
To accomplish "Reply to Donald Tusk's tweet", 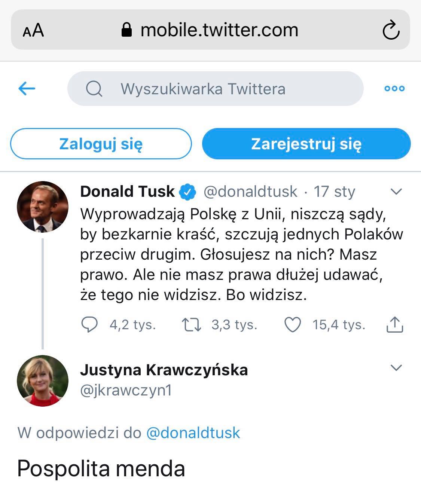I will click(89, 324).
